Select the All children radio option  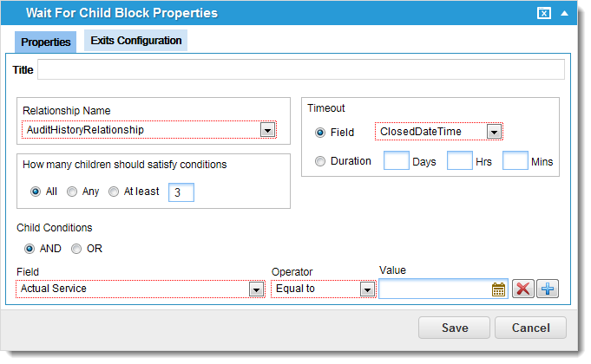click(x=36, y=192)
